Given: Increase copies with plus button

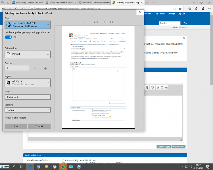Looking at the screenshot, I should [x=45, y=69].
